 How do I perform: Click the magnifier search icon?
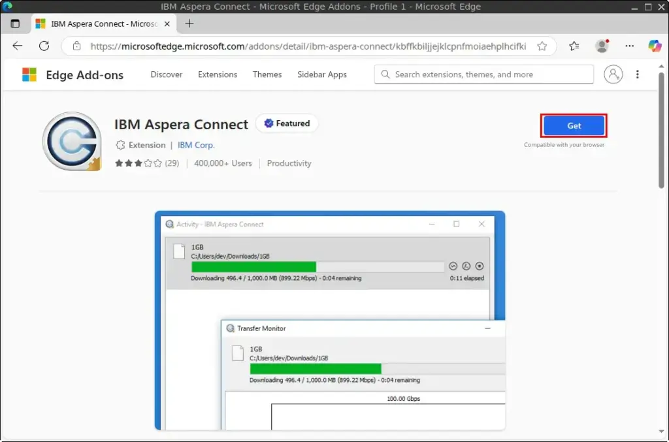point(385,74)
